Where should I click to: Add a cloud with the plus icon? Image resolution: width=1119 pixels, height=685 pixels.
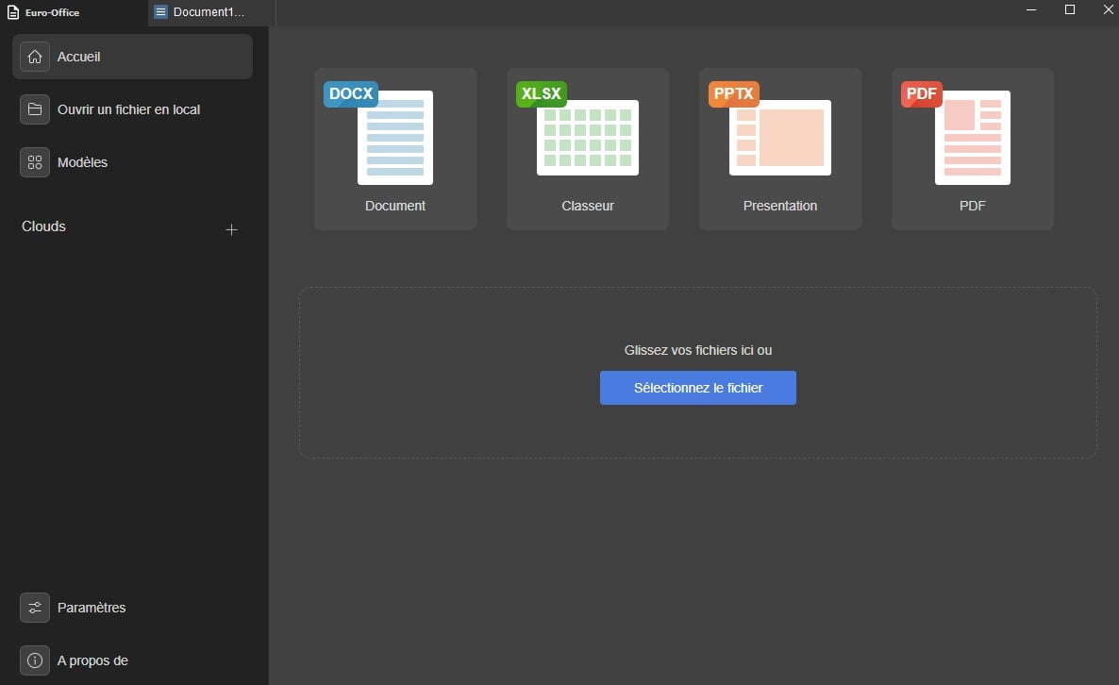[231, 229]
